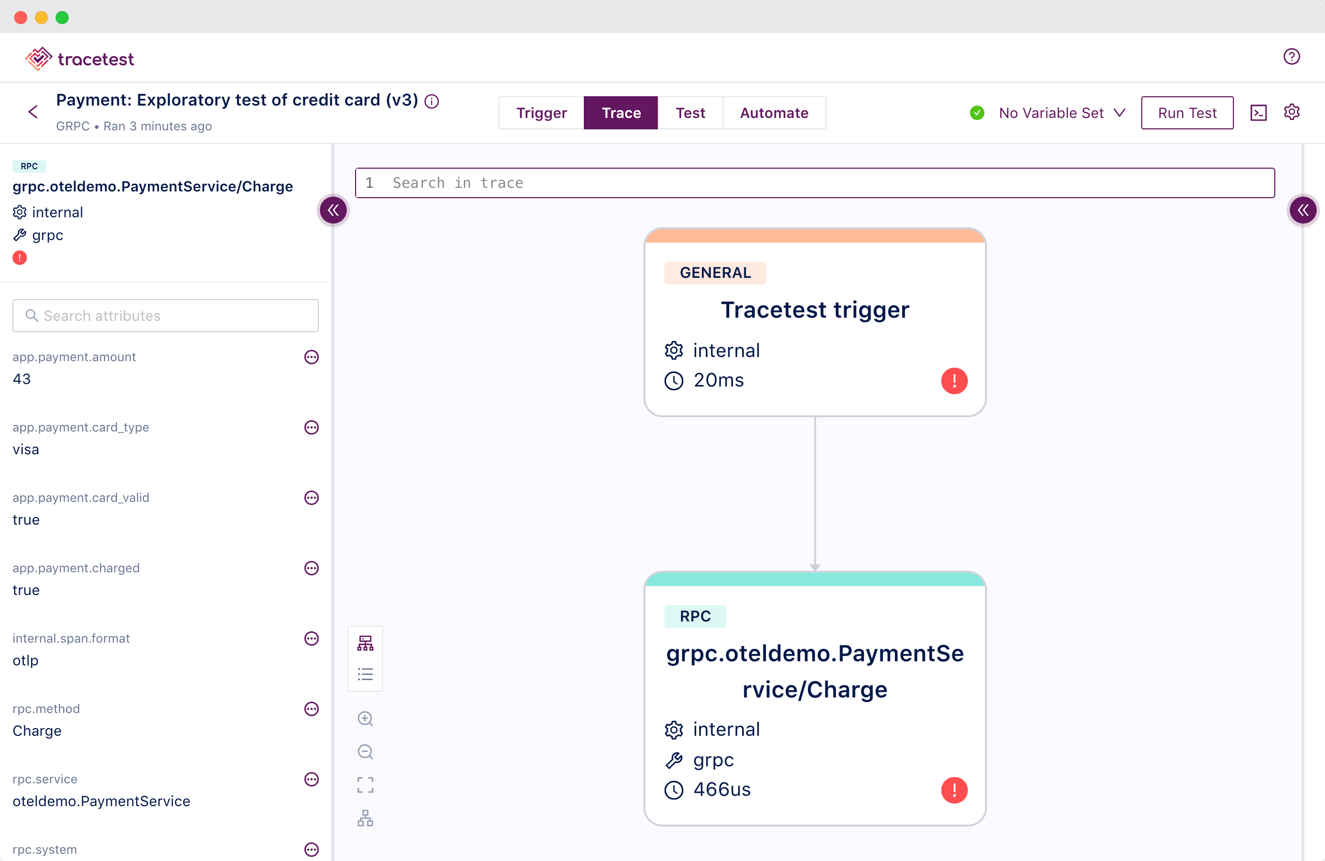Open actions for app.payment.amount attribute

[x=311, y=357]
